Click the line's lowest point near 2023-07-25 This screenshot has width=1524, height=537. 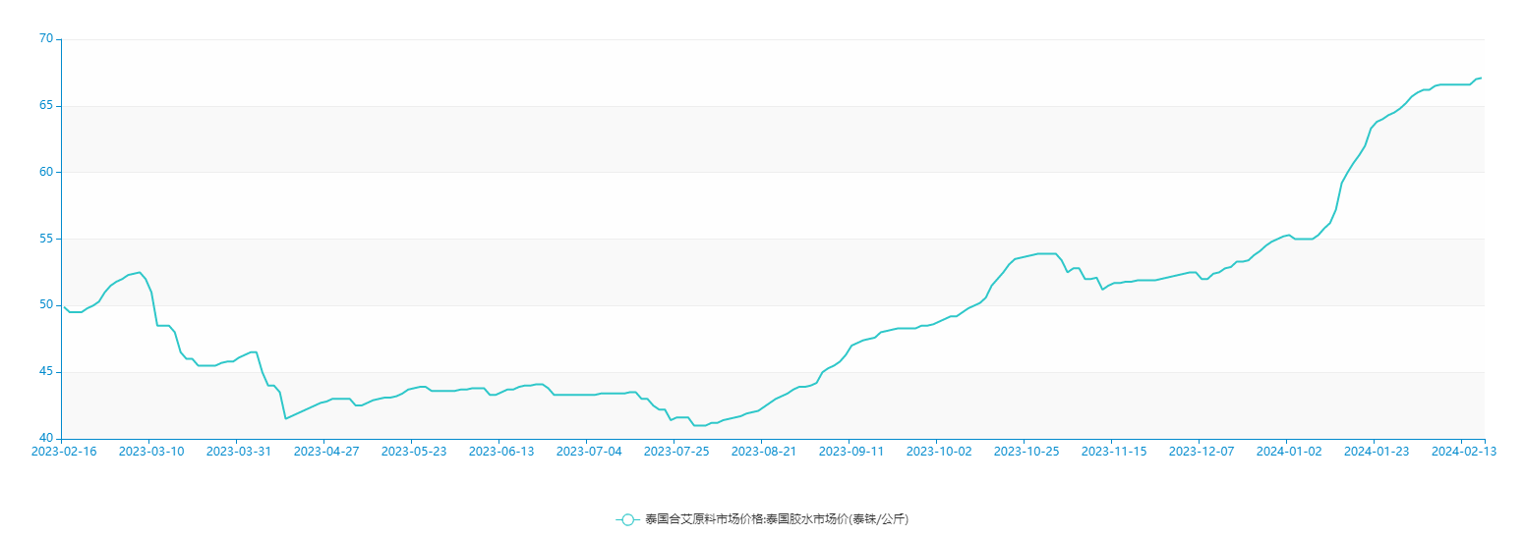[x=700, y=425]
